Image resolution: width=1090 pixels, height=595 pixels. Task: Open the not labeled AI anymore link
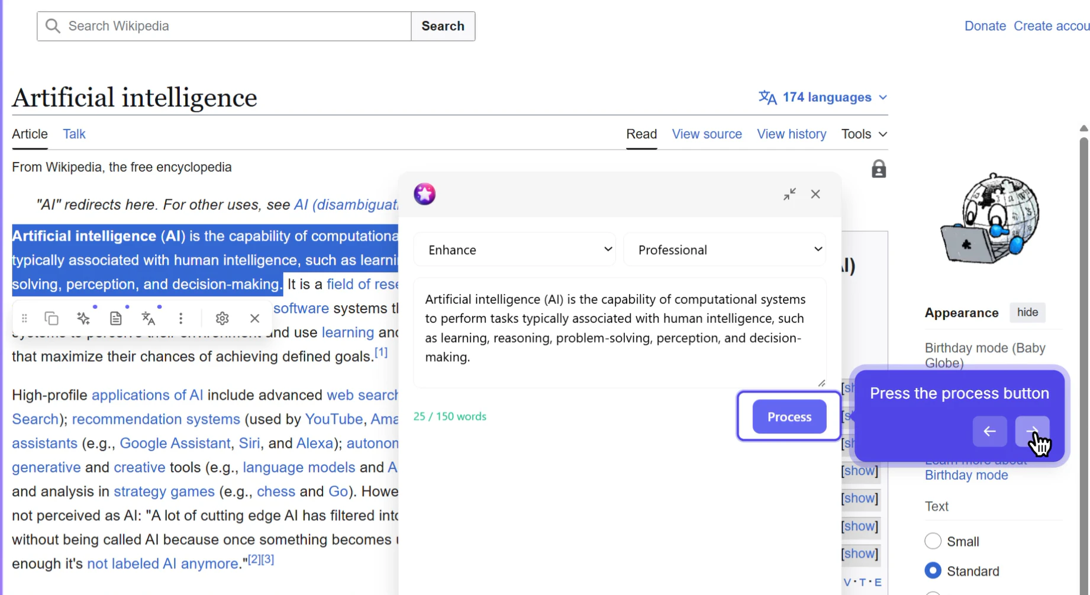163,564
